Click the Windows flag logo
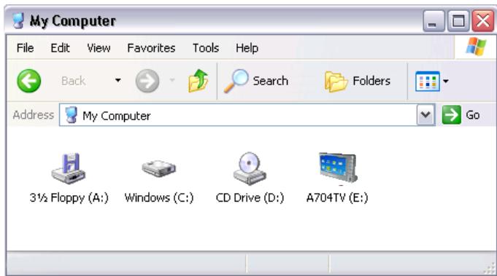Screen dimensions: 497x276 coord(476,47)
